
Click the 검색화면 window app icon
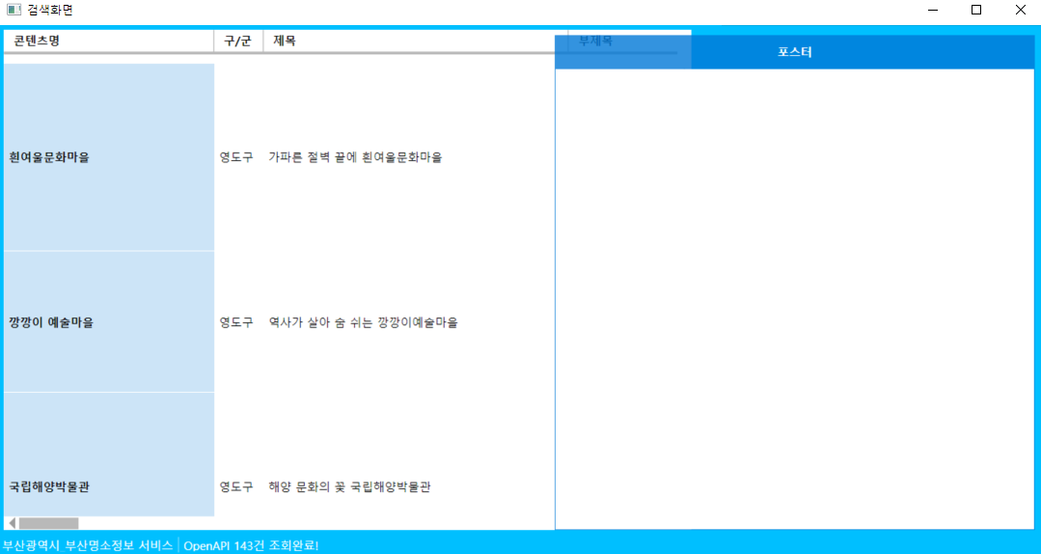click(14, 10)
